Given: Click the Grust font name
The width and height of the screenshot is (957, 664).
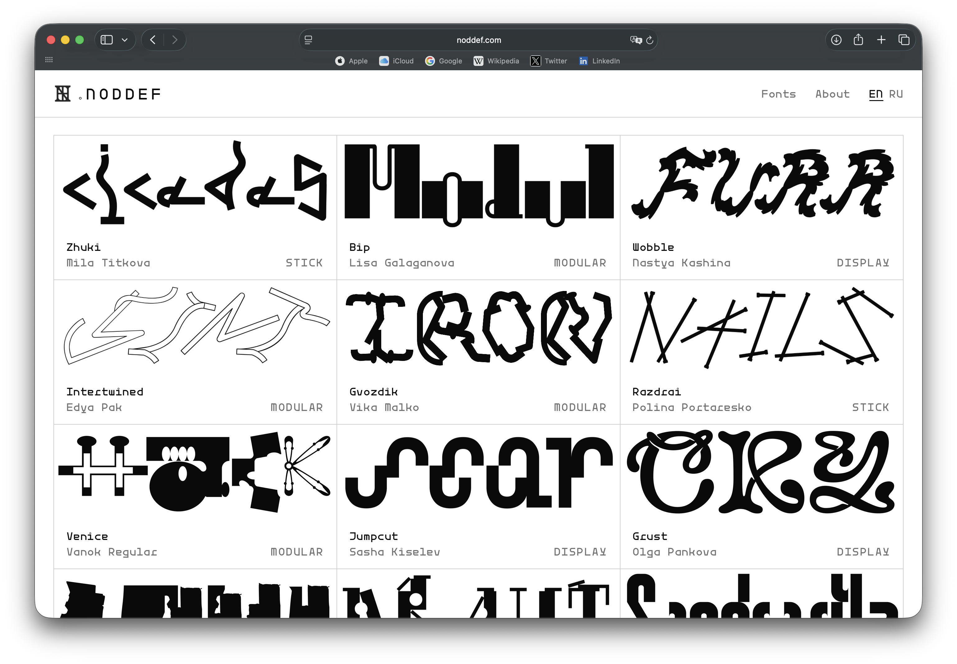Looking at the screenshot, I should (x=650, y=536).
